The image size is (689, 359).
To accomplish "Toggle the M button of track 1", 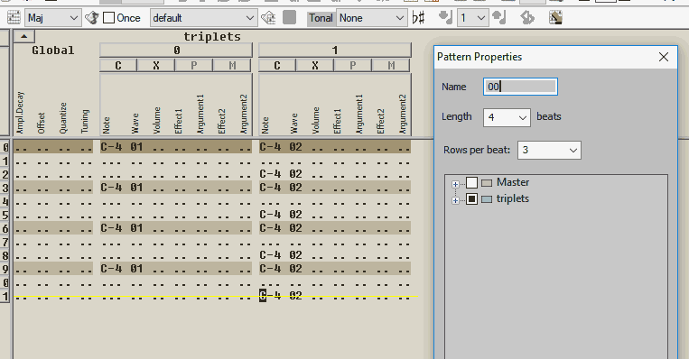I will (391, 66).
